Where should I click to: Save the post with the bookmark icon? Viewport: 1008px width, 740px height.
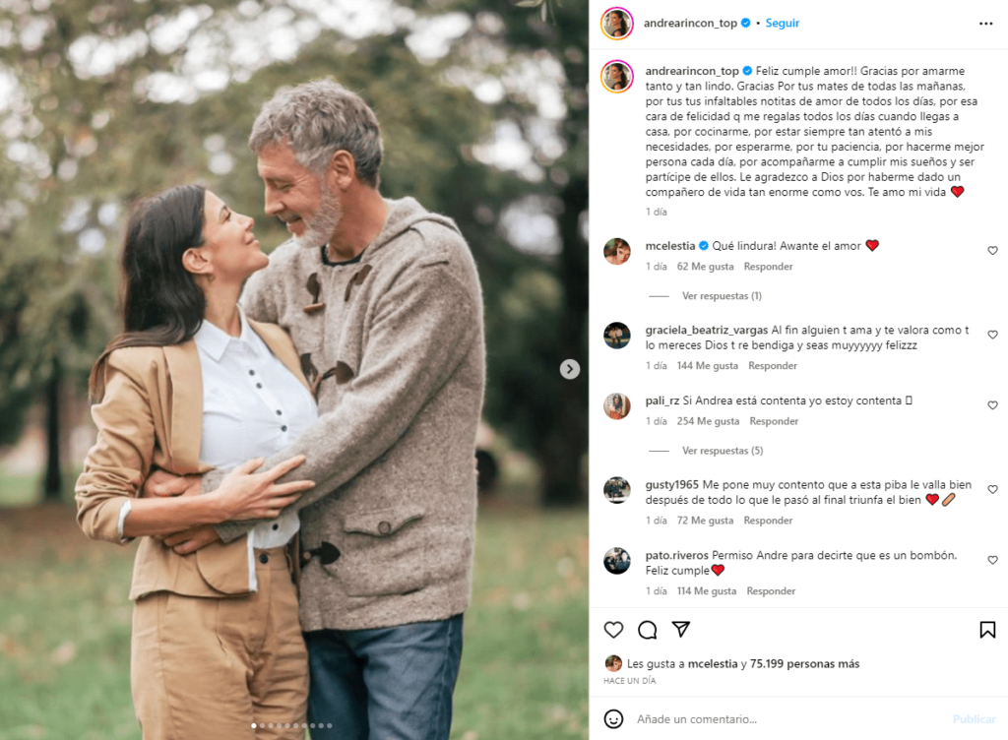tap(987, 630)
